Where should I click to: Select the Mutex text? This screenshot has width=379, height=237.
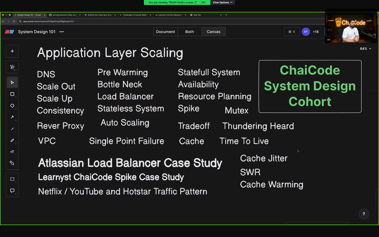click(x=237, y=111)
